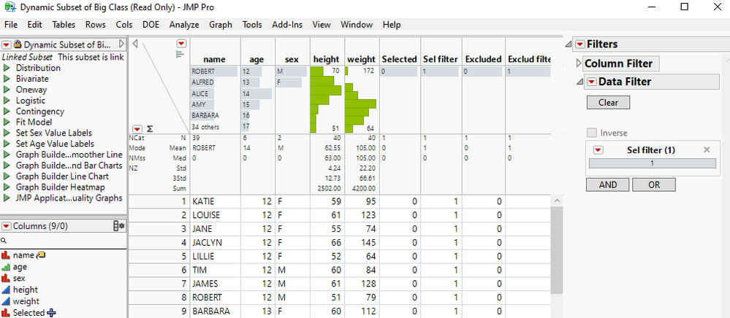The width and height of the screenshot is (730, 318).
Task: Open the Add-Ins menu
Action: point(287,25)
